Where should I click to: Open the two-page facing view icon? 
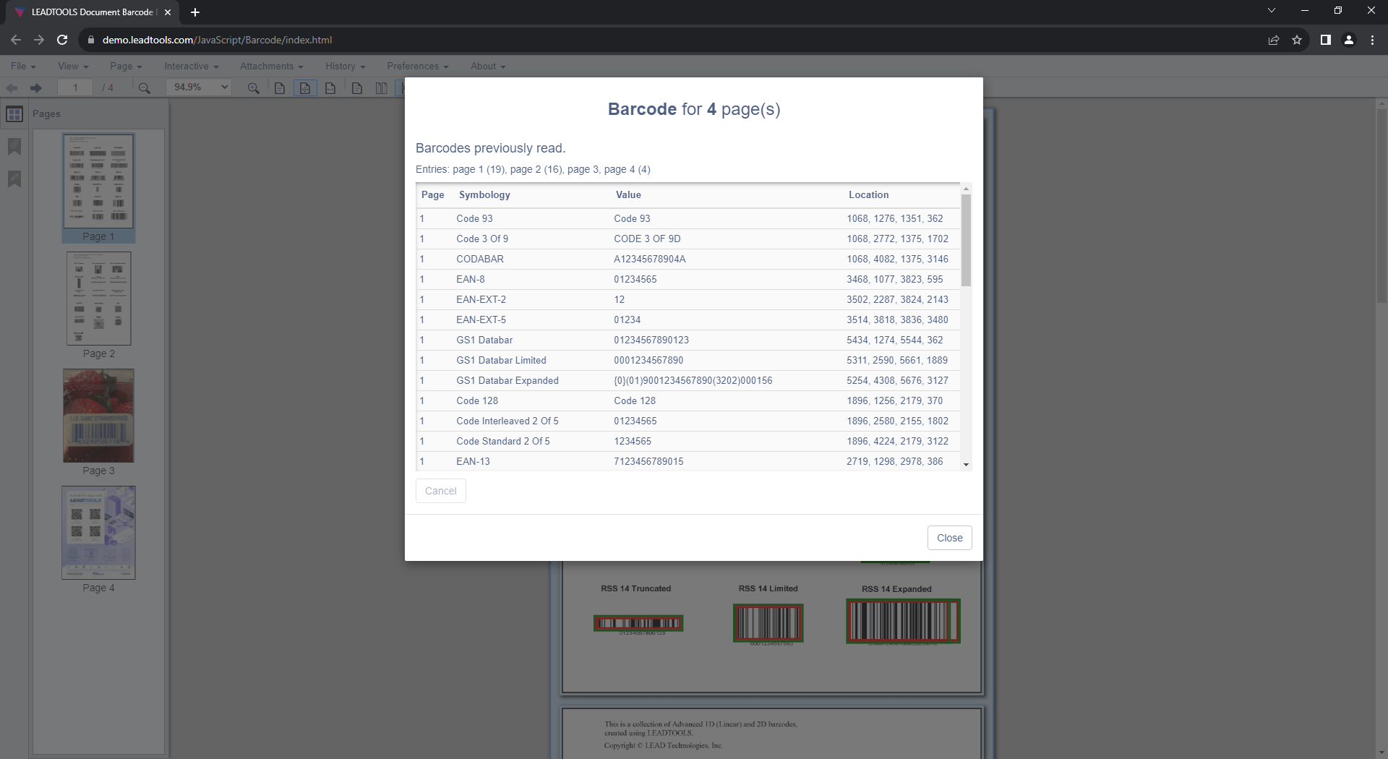(x=381, y=88)
